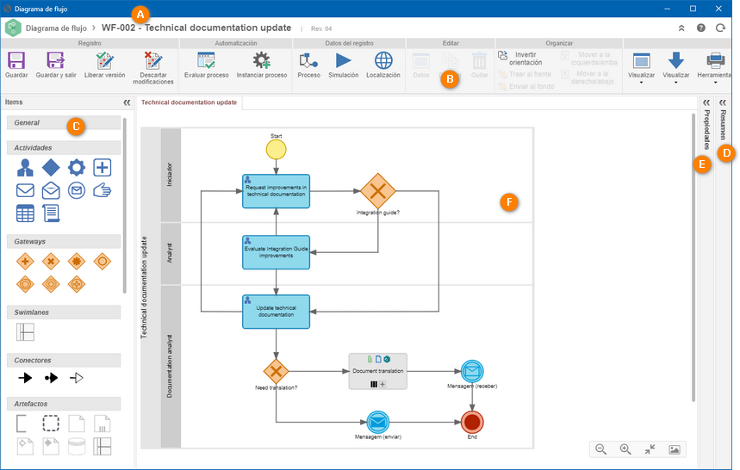Toggle the Actividades section header

click(64, 147)
